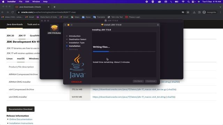Switch to the macOS platform tab
This screenshot has height=125, width=223.
(x=21, y=59)
